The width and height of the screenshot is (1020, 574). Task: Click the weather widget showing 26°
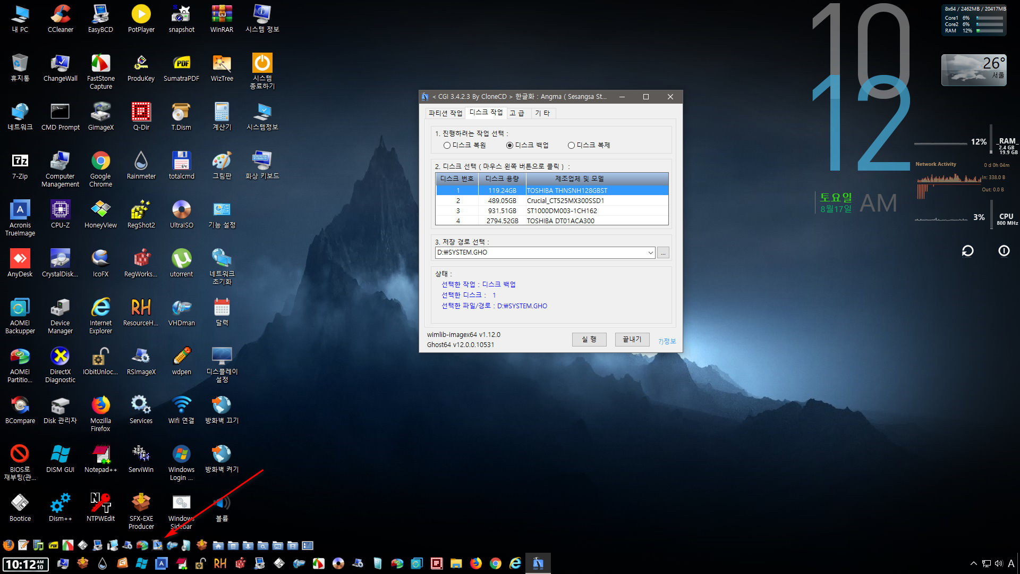(974, 70)
